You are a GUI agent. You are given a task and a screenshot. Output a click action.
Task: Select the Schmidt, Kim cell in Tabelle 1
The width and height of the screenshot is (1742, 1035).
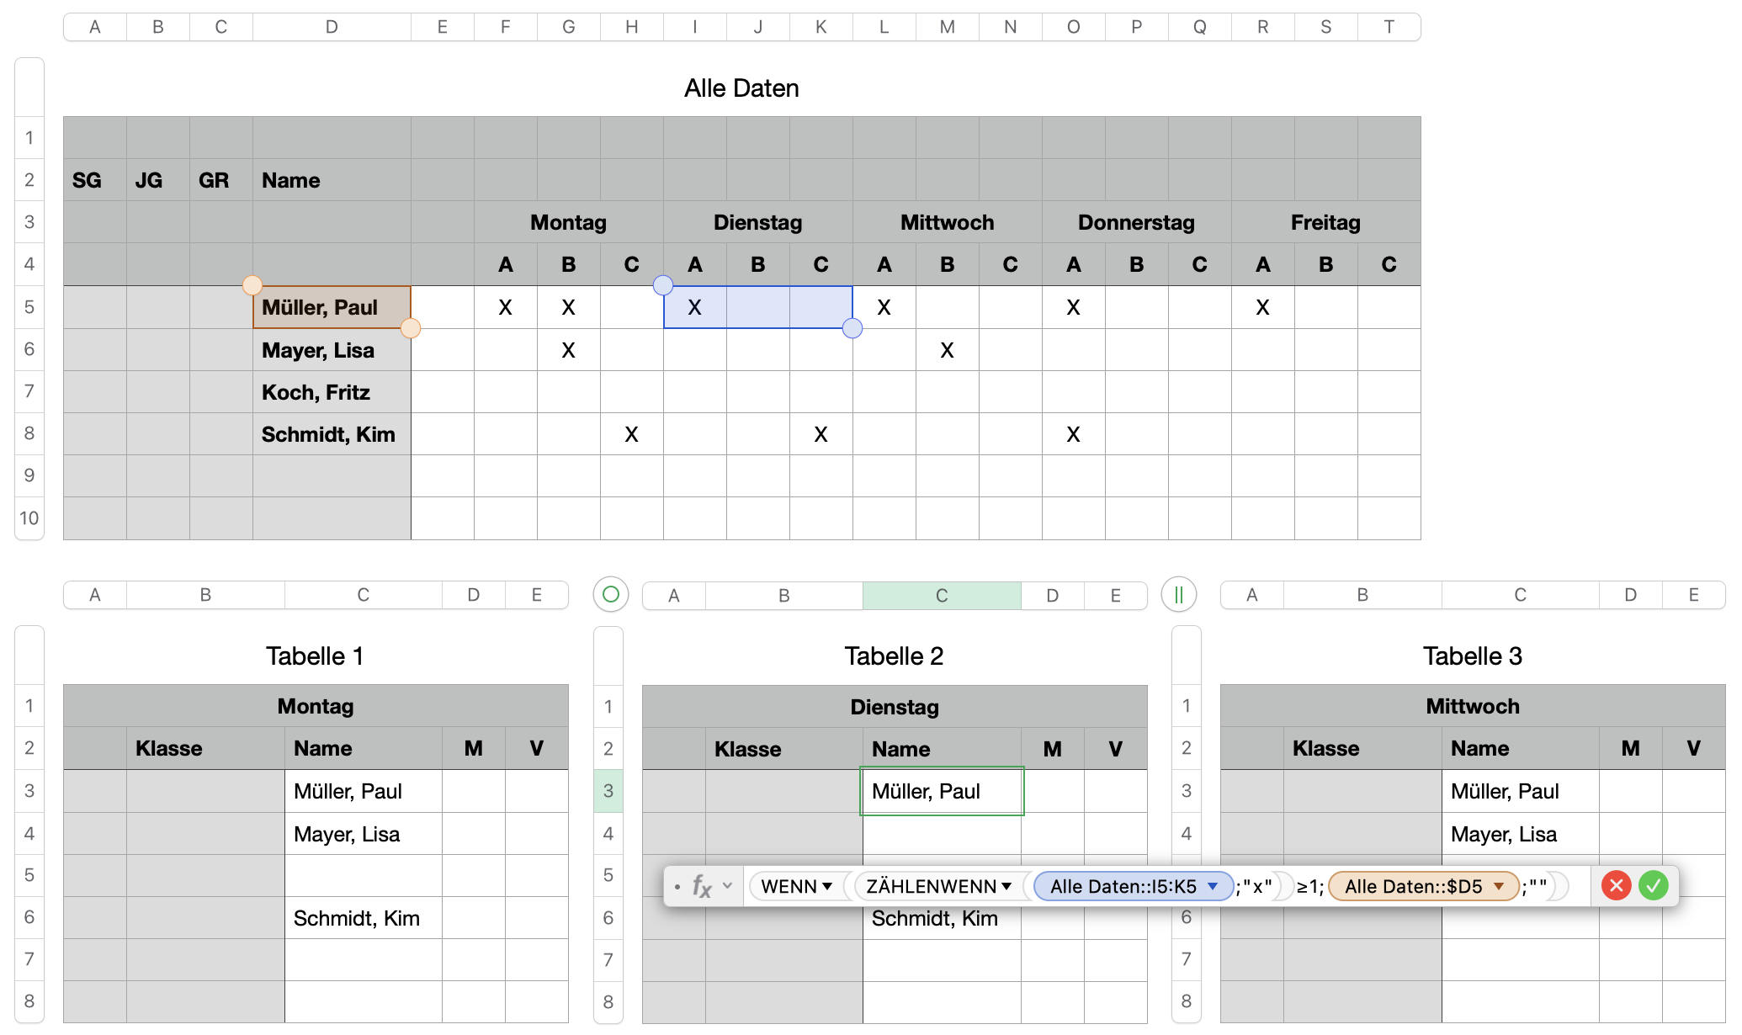[x=363, y=918]
